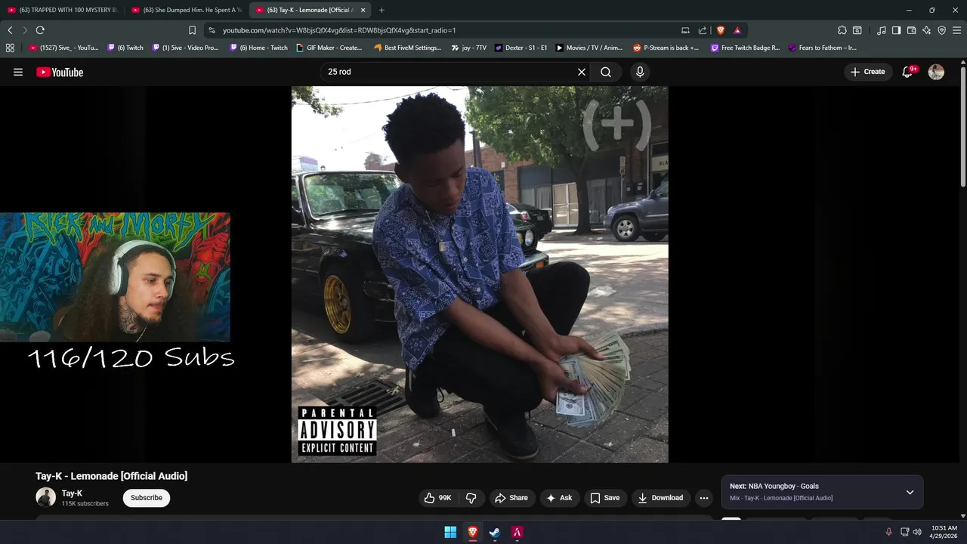Viewport: 967px width, 544px height.
Task: Open Brave Wallet icon
Action: point(912,30)
